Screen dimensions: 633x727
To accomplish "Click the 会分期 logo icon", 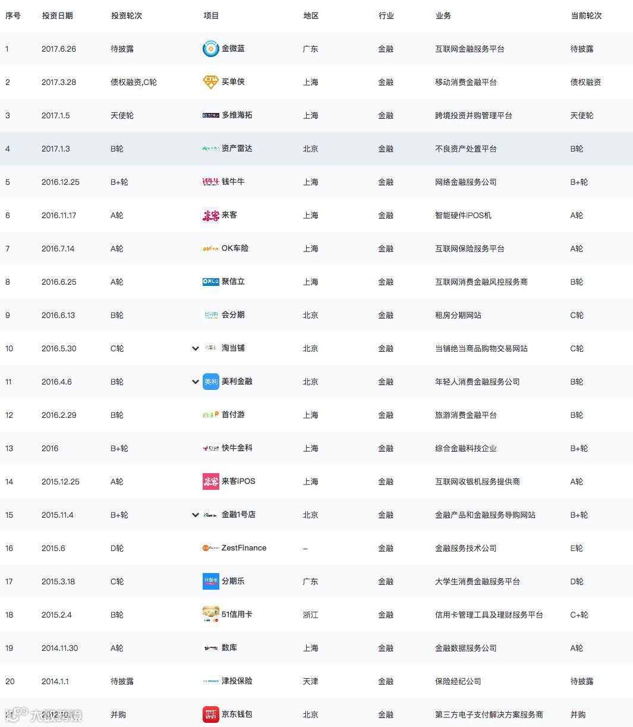I will click(x=211, y=315).
